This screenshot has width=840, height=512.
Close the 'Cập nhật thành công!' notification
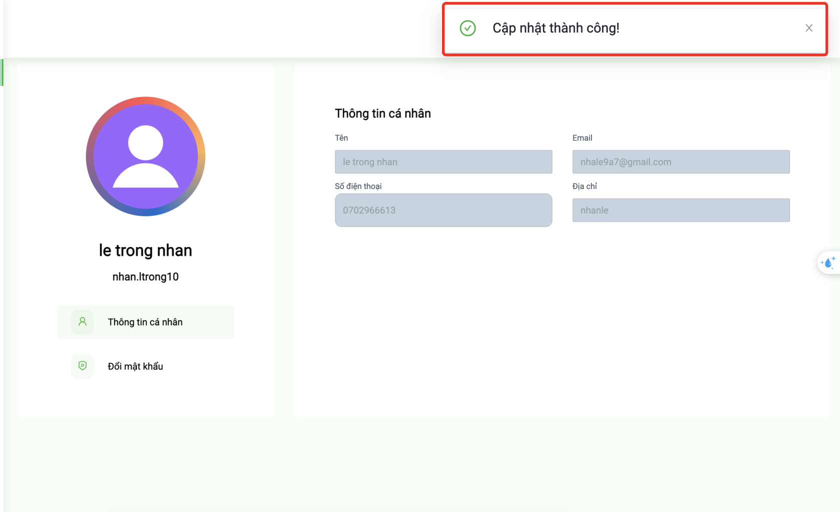808,28
